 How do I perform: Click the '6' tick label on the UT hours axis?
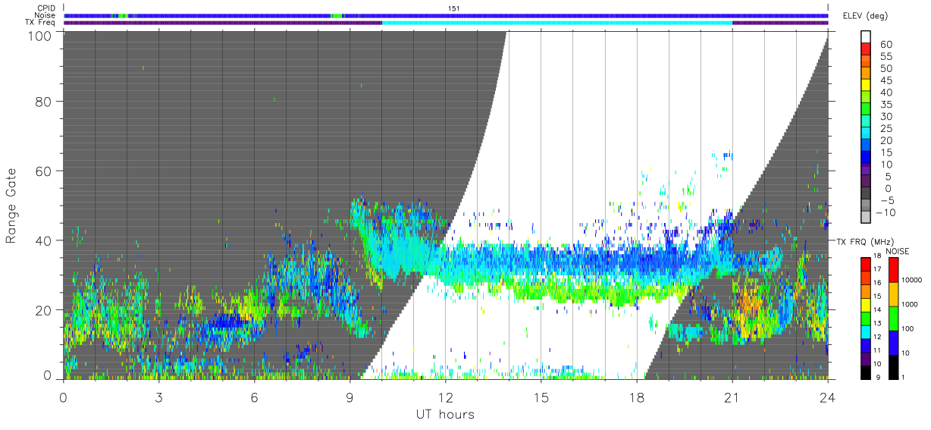coord(254,397)
